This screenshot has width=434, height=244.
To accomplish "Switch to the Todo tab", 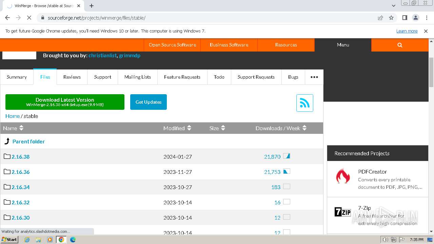I will tap(219, 77).
